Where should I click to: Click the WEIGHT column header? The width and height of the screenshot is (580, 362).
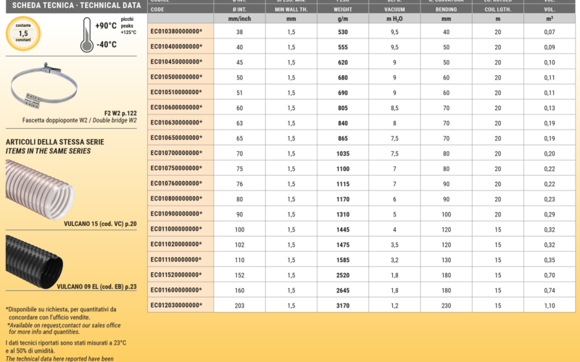[343, 9]
